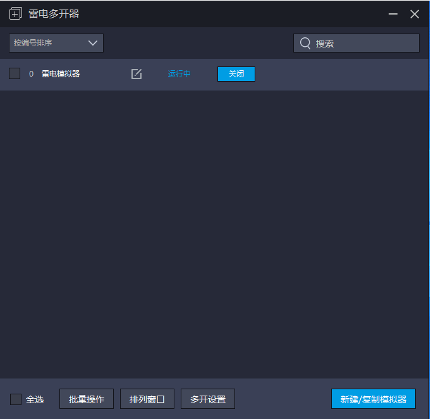Minimize the 雷电多开器 window

click(x=393, y=14)
